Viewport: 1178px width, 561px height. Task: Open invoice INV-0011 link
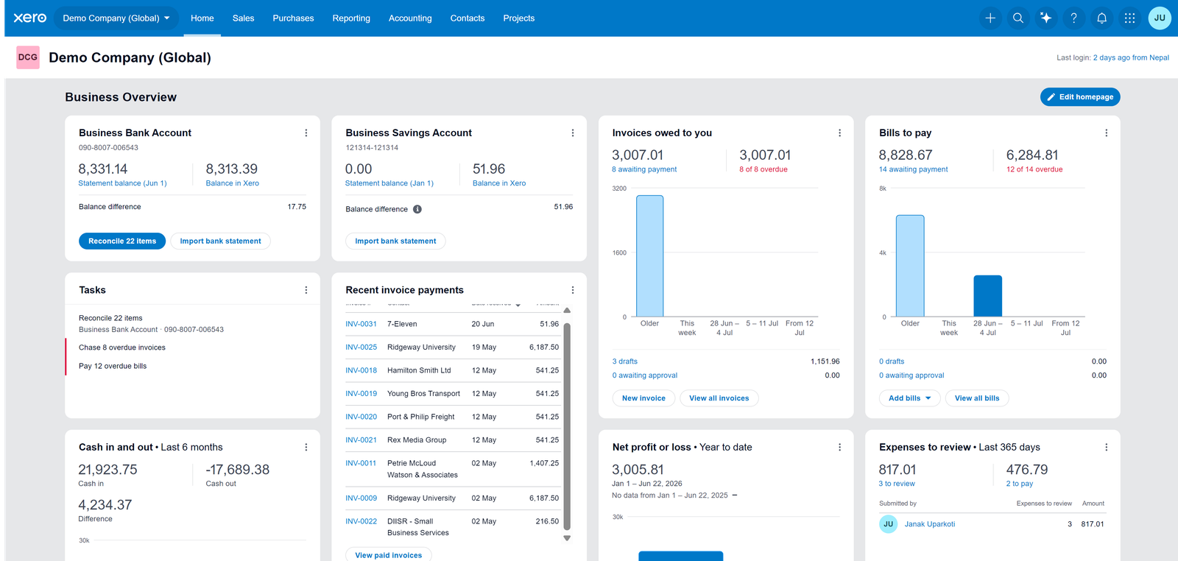(x=361, y=463)
